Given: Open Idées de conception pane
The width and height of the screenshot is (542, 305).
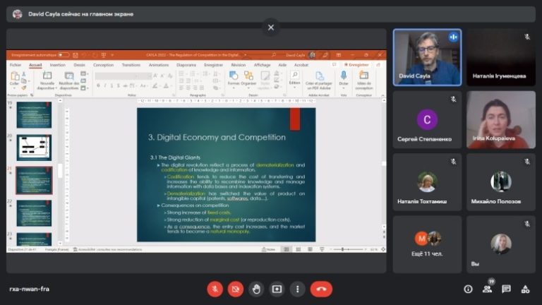Looking at the screenshot, I should click(x=363, y=80).
